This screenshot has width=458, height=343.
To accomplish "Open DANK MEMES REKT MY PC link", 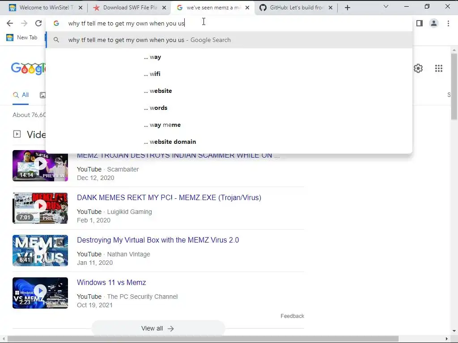I will coord(169,198).
